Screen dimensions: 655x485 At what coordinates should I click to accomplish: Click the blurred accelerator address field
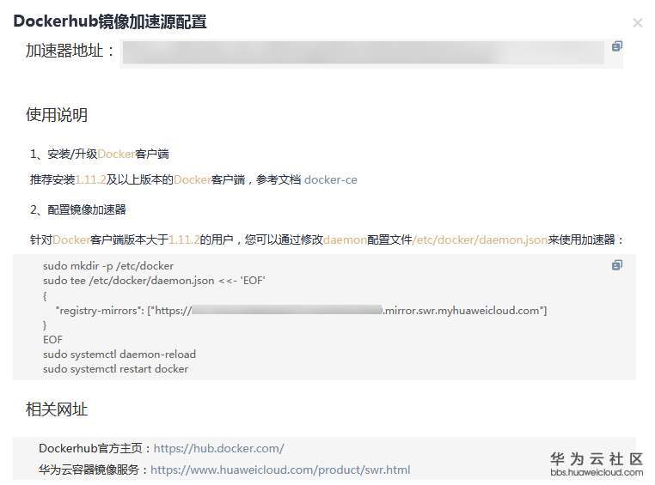tap(363, 52)
